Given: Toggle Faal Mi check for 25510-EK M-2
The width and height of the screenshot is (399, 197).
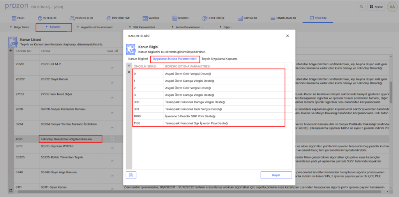Looking at the screenshot, I should [112, 68].
